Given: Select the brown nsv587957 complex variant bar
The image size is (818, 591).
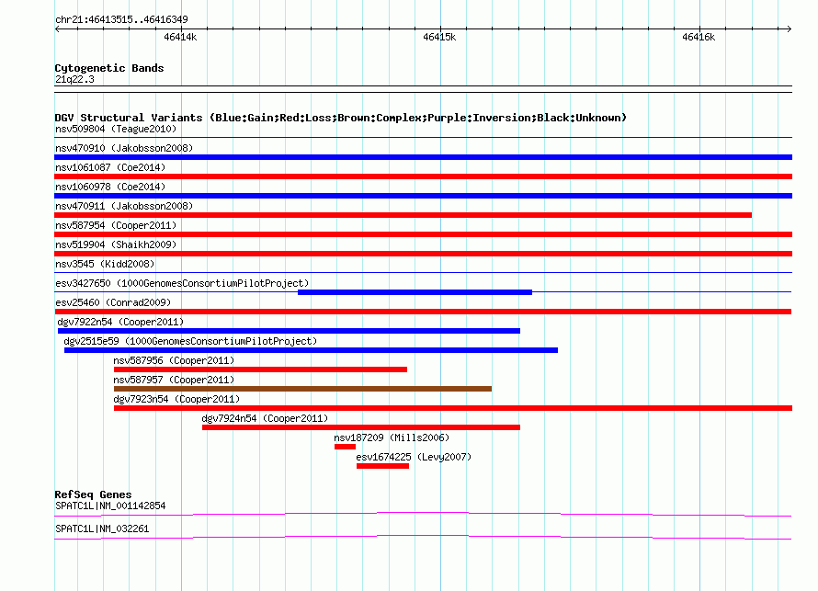Looking at the screenshot, I should tap(302, 389).
